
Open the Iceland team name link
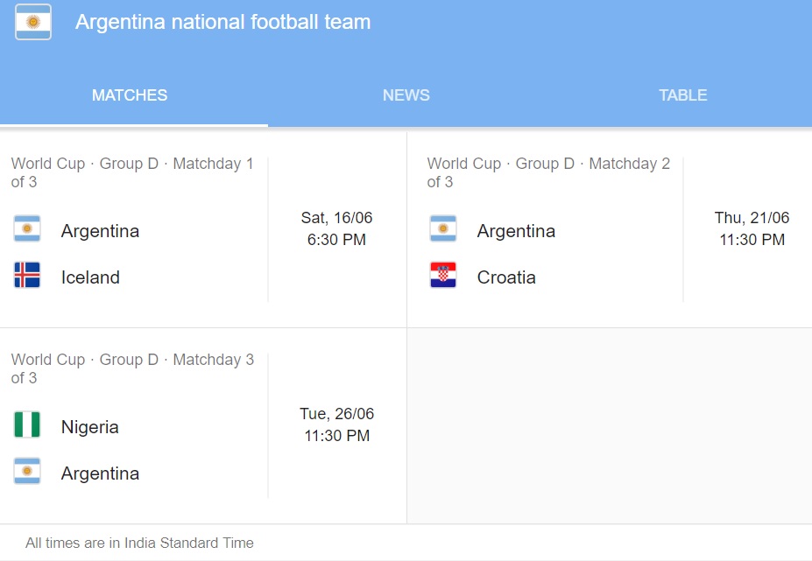pos(90,277)
